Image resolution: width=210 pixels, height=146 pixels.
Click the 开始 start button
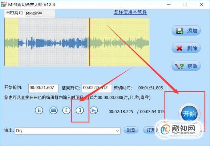coord(189,114)
